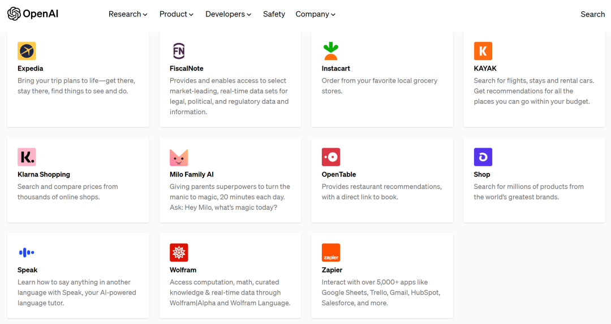The image size is (611, 324).
Task: Click the Klarna pink K icon
Action: pos(27,157)
